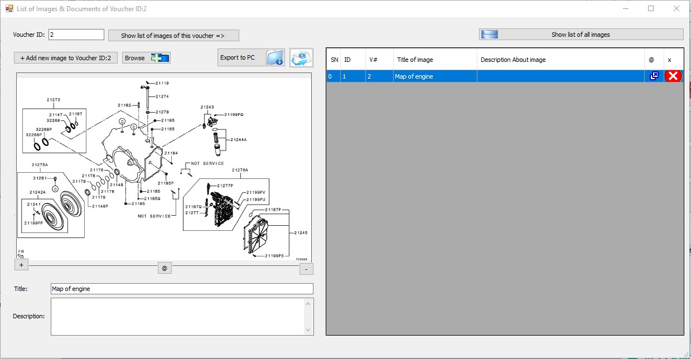Sort by SN column header
The height and width of the screenshot is (359, 691).
pyautogui.click(x=334, y=60)
